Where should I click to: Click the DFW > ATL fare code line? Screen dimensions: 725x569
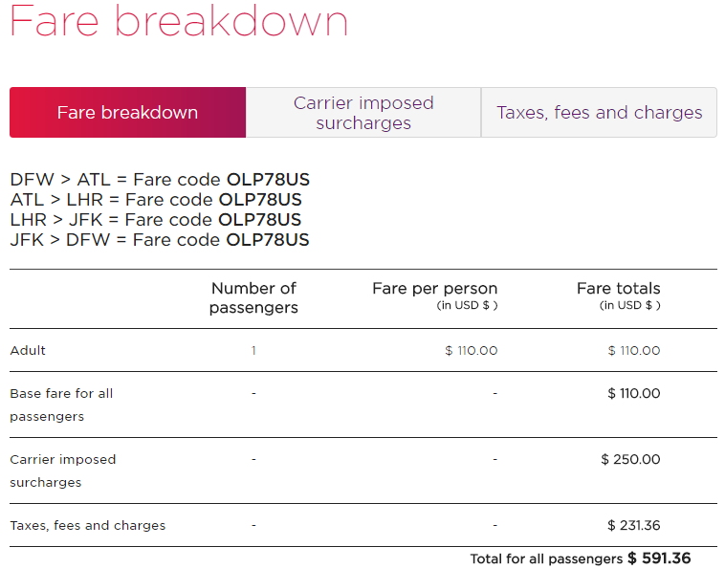pyautogui.click(x=160, y=180)
